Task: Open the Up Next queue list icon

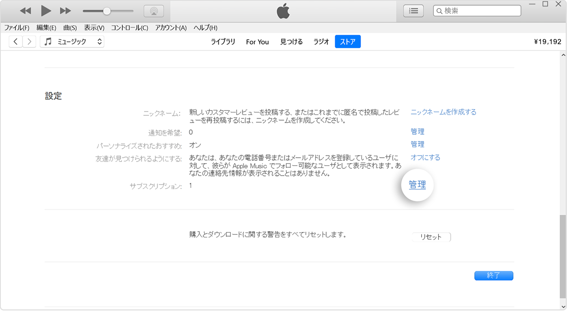Action: tap(413, 11)
